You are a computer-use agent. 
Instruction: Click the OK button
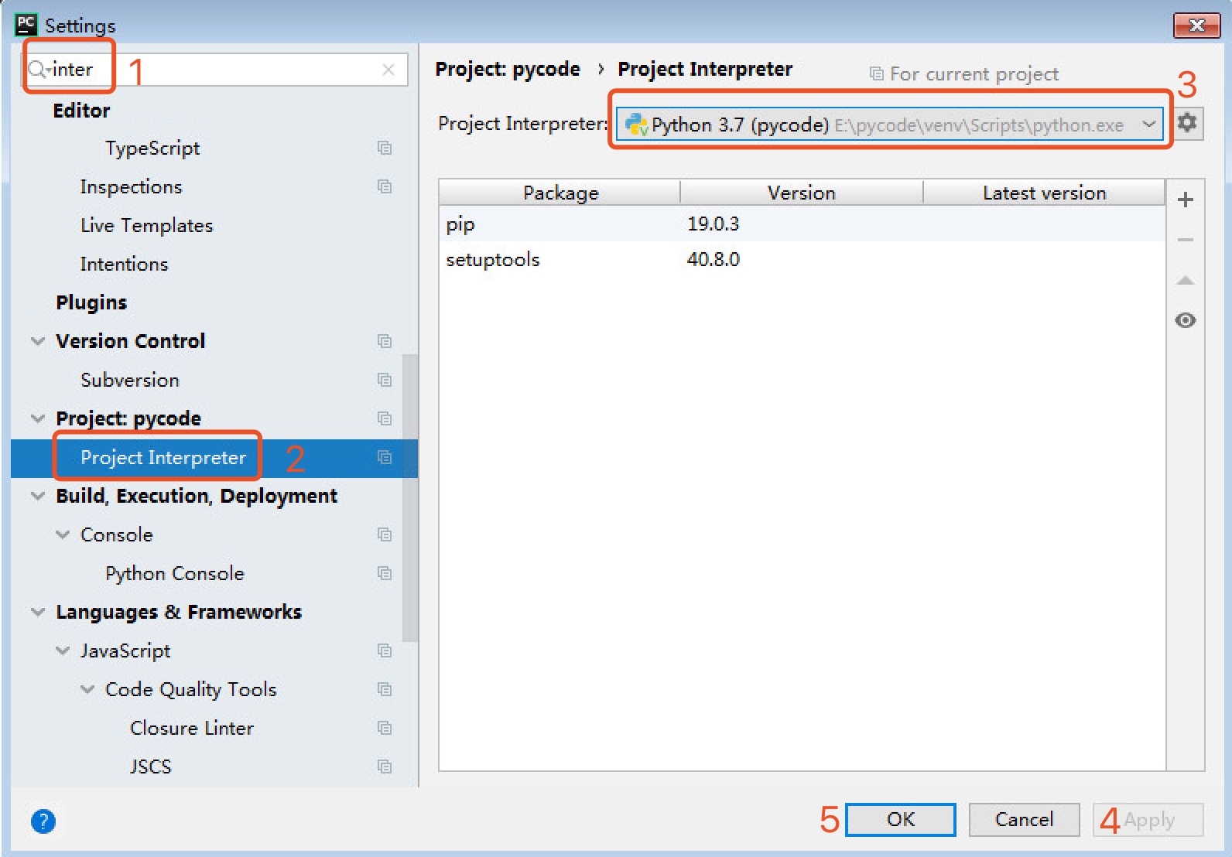(901, 819)
